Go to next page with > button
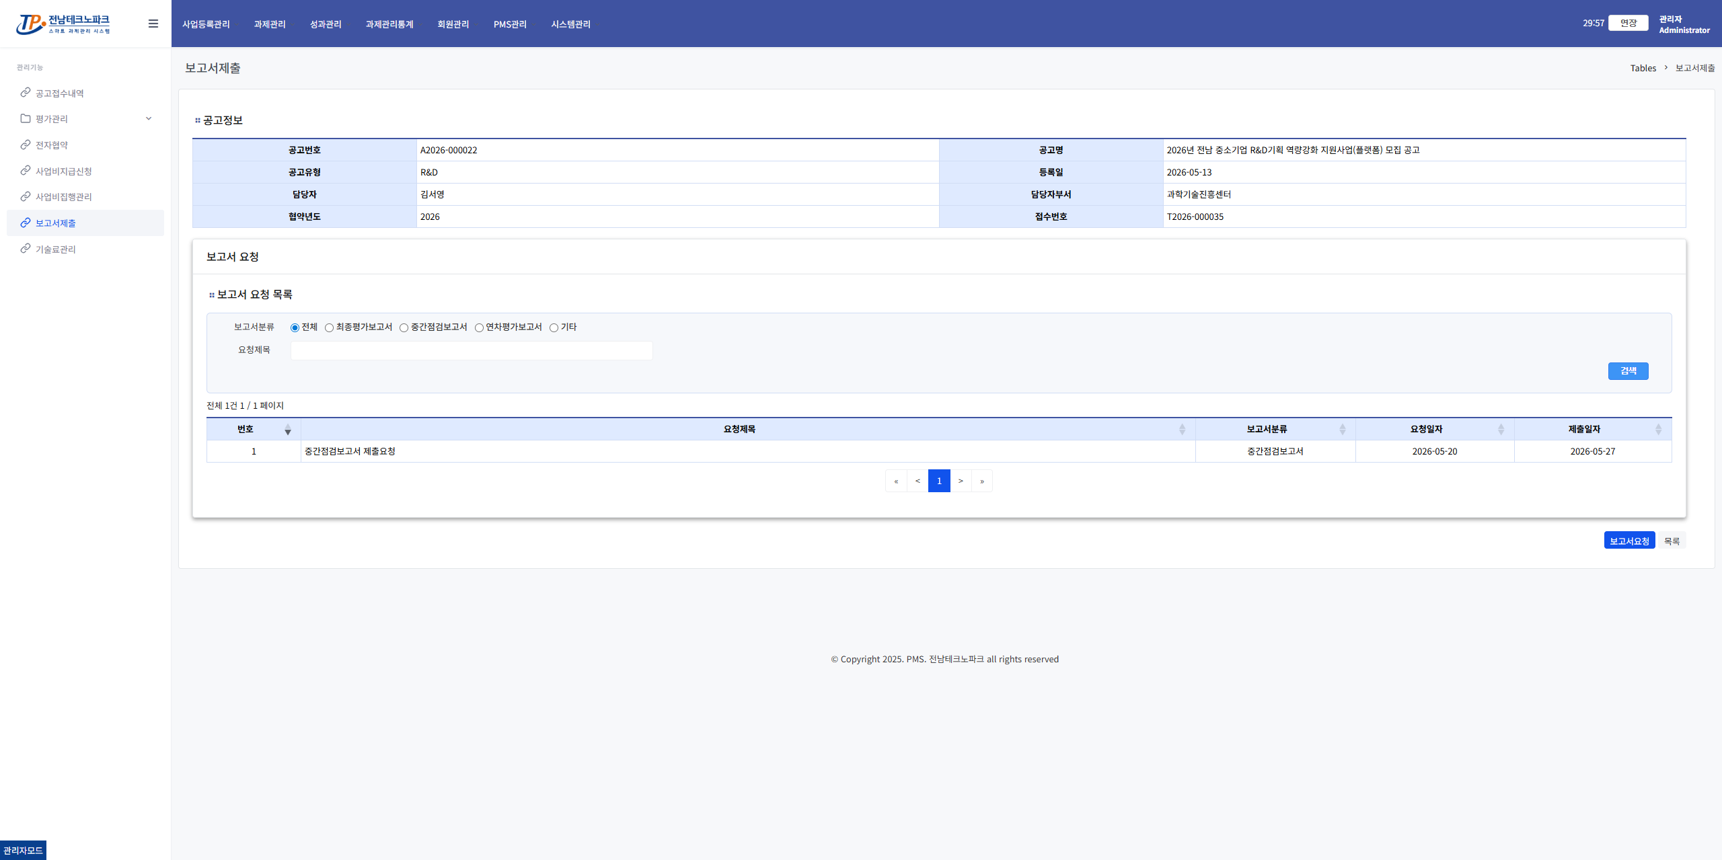 (x=961, y=481)
